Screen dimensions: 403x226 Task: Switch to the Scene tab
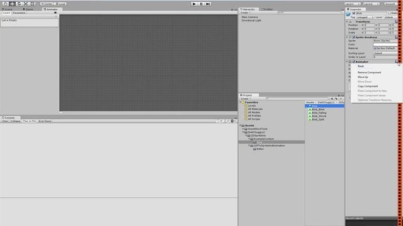pyautogui.click(x=7, y=9)
